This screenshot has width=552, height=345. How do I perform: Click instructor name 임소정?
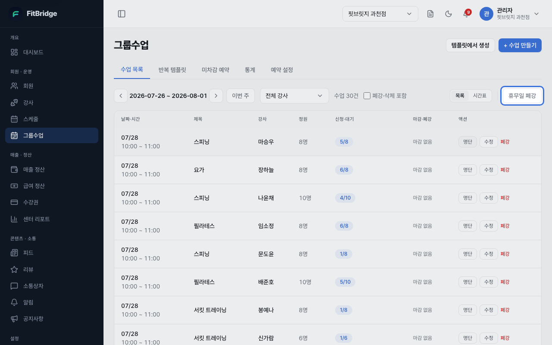pos(266,226)
